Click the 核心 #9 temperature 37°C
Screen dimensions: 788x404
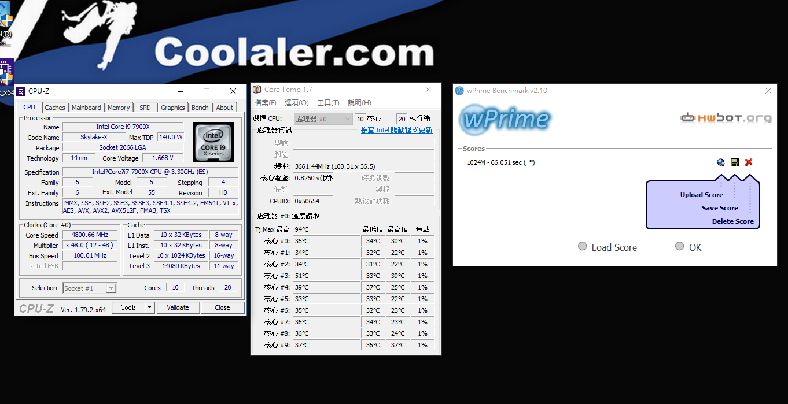(326, 345)
